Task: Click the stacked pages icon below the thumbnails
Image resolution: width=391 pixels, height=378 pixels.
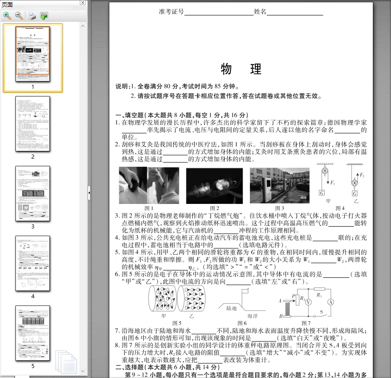Action: pos(66,360)
